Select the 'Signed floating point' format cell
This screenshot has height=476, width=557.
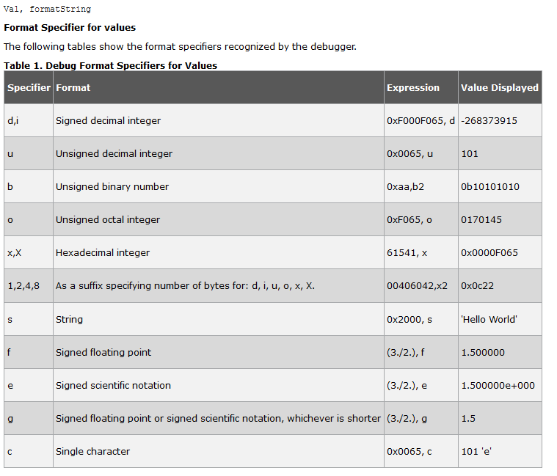[103, 353]
